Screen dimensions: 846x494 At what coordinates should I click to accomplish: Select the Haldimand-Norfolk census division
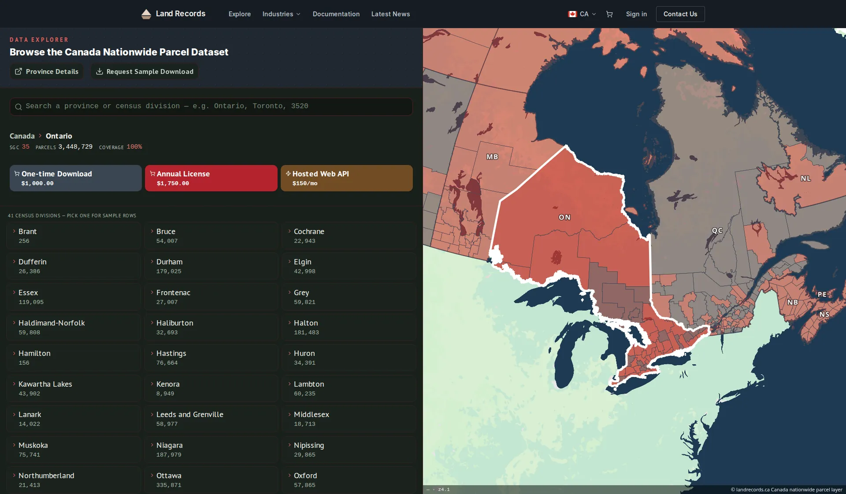[x=74, y=327]
